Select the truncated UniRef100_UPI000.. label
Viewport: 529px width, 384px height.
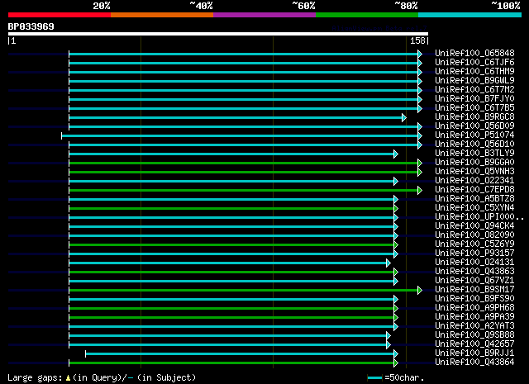(479, 217)
